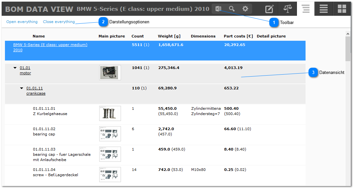Click the crankcase cost 653.22
This screenshot has width=354, height=189.
pyautogui.click(x=231, y=88)
